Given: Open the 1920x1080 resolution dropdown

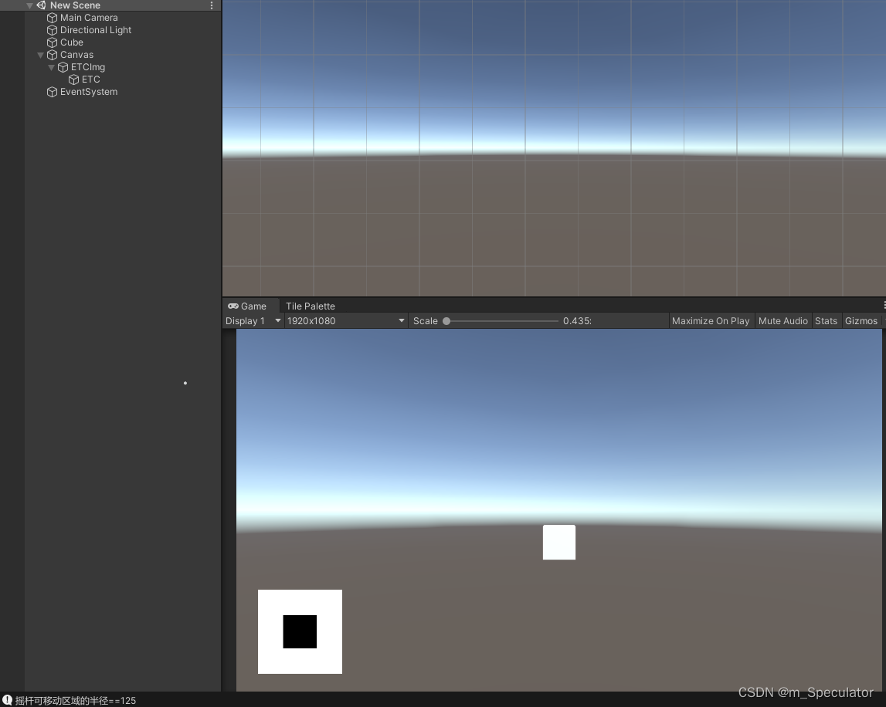Looking at the screenshot, I should pos(346,321).
